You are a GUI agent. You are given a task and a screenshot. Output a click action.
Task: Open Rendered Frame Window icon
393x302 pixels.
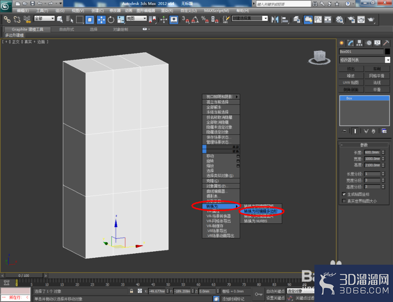(x=361, y=19)
